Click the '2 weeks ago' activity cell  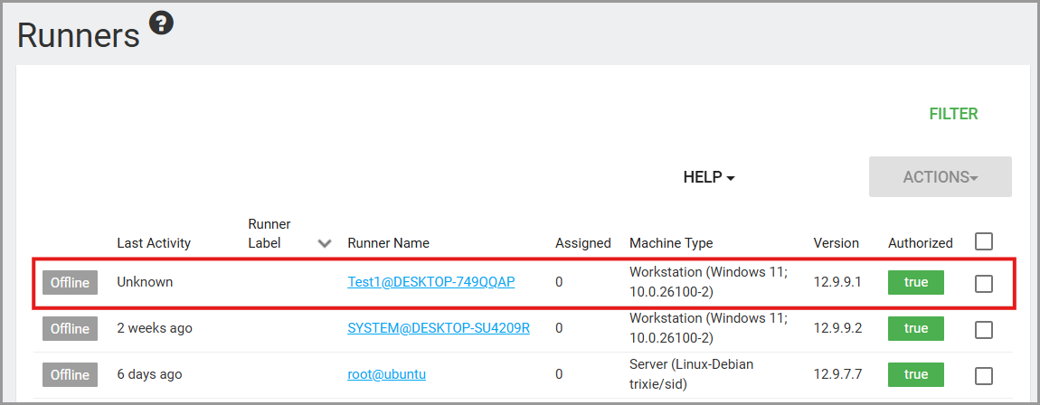155,327
